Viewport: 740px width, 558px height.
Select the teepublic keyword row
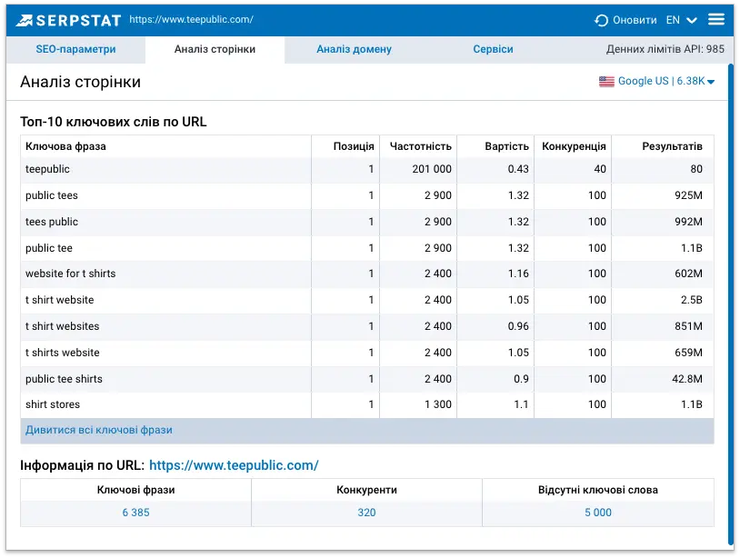[x=47, y=169]
